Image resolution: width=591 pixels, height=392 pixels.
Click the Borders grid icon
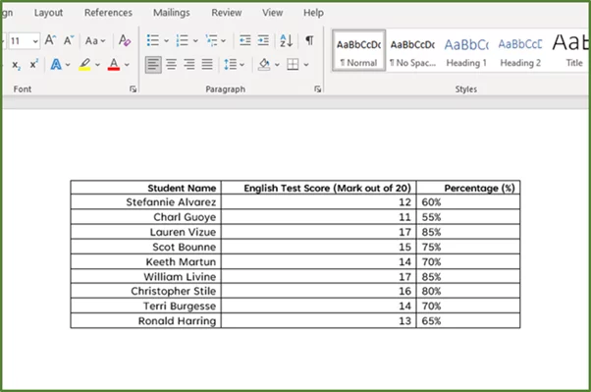[x=293, y=65]
